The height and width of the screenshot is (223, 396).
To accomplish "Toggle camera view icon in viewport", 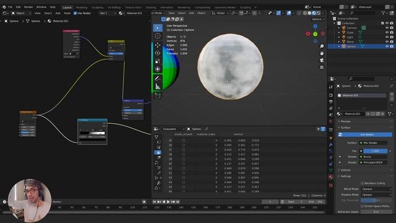I will (x=322, y=61).
